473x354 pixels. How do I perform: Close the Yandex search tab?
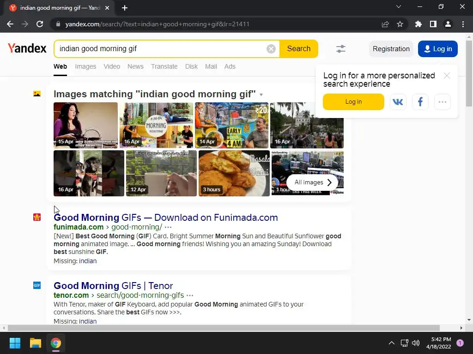(x=107, y=8)
